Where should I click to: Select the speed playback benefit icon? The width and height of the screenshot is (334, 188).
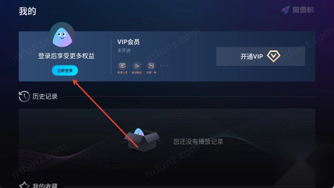tap(137, 66)
